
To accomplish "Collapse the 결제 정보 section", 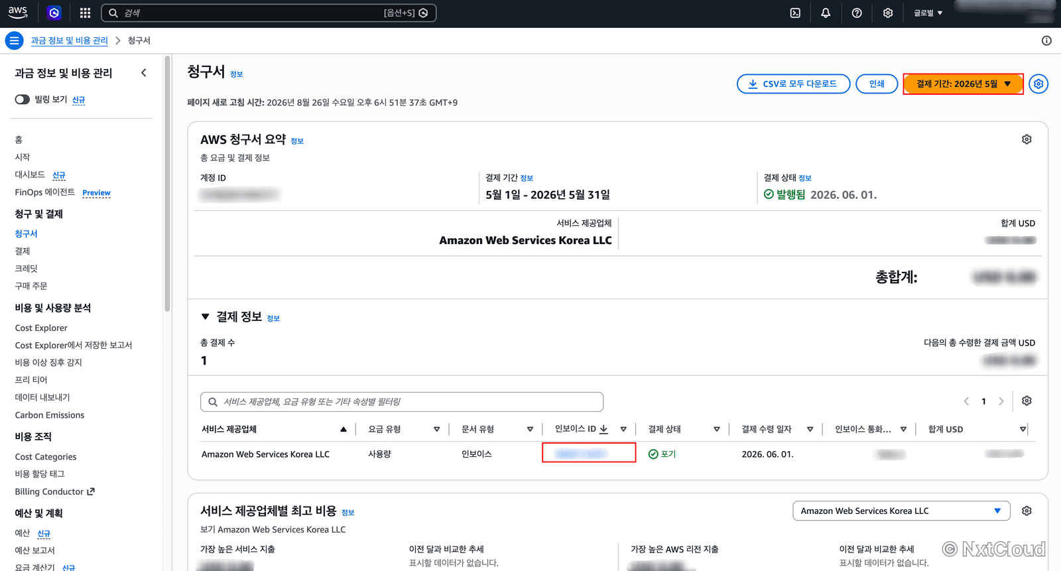I will tap(206, 317).
